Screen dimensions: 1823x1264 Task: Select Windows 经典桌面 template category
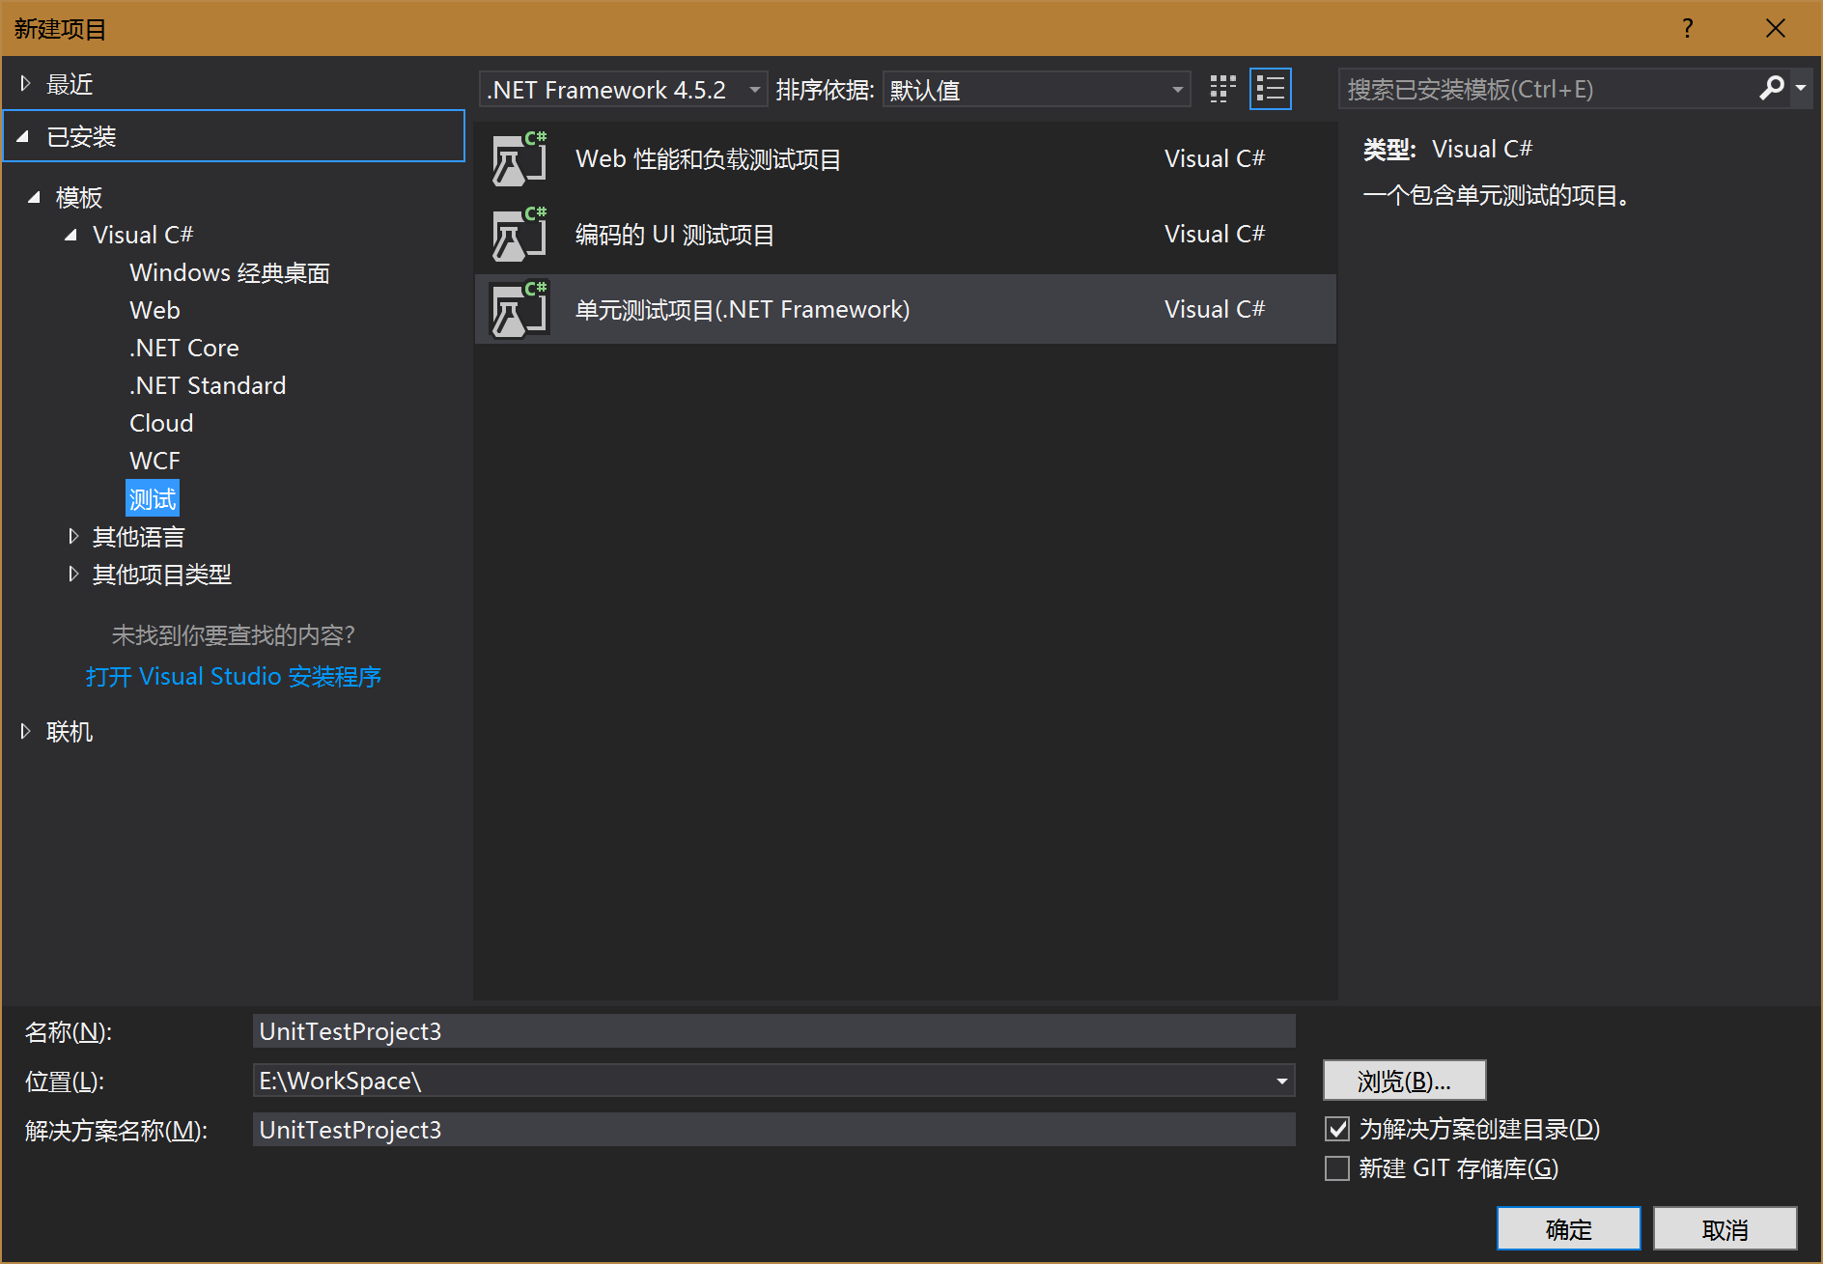pos(230,273)
